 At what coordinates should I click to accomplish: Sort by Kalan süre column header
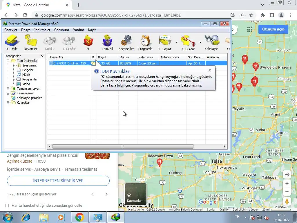point(148,57)
